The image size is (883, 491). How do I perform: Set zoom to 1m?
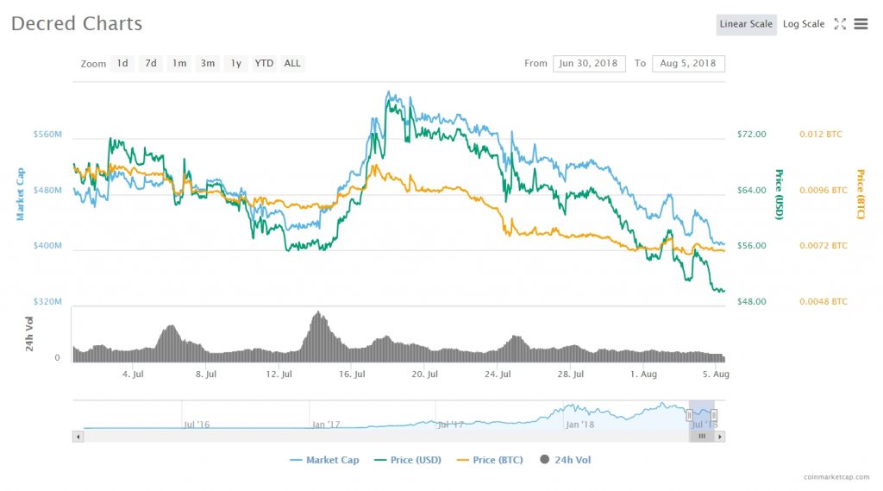pos(179,63)
